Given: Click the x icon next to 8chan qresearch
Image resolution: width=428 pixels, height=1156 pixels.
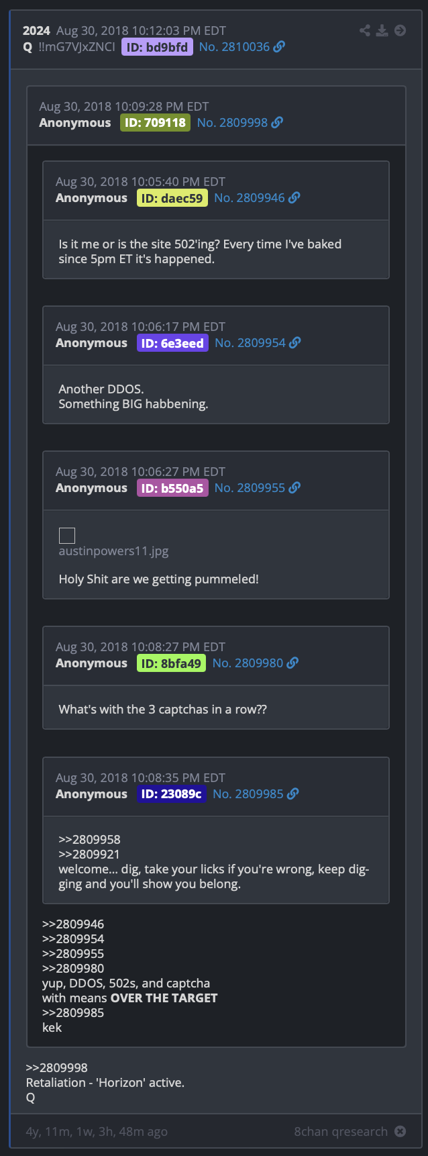Looking at the screenshot, I should click(x=400, y=1131).
